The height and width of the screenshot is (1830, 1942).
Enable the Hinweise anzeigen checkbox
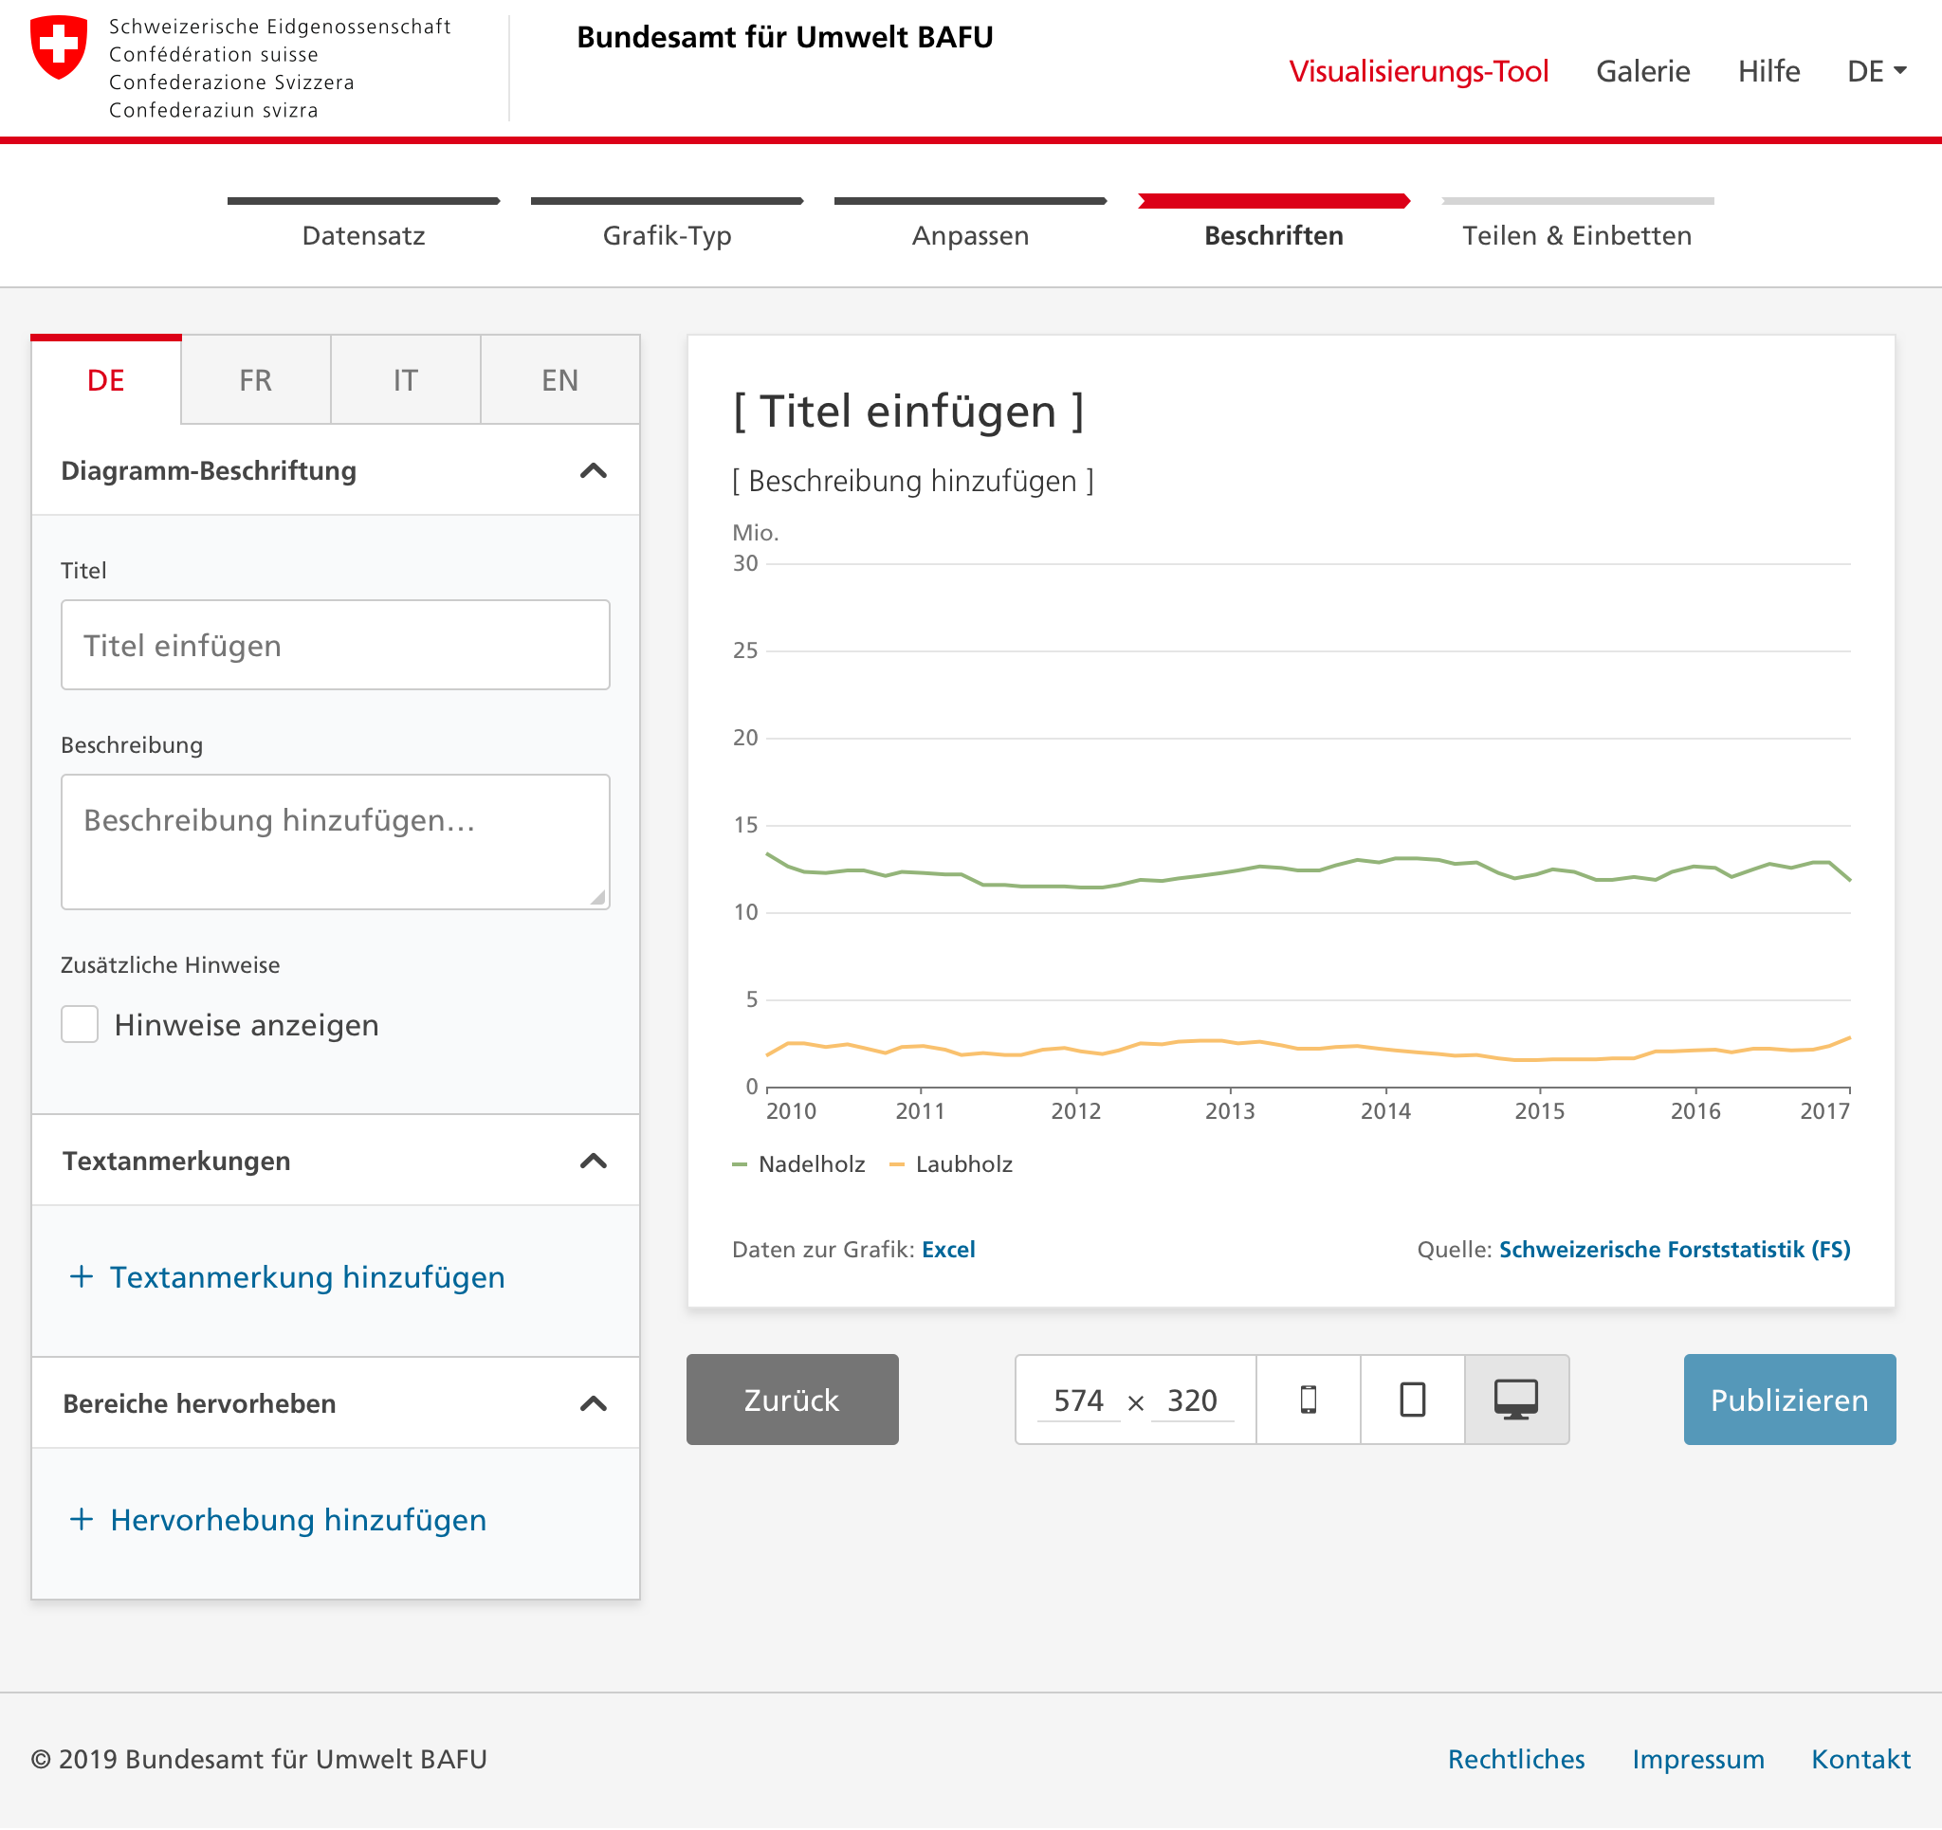80,1024
